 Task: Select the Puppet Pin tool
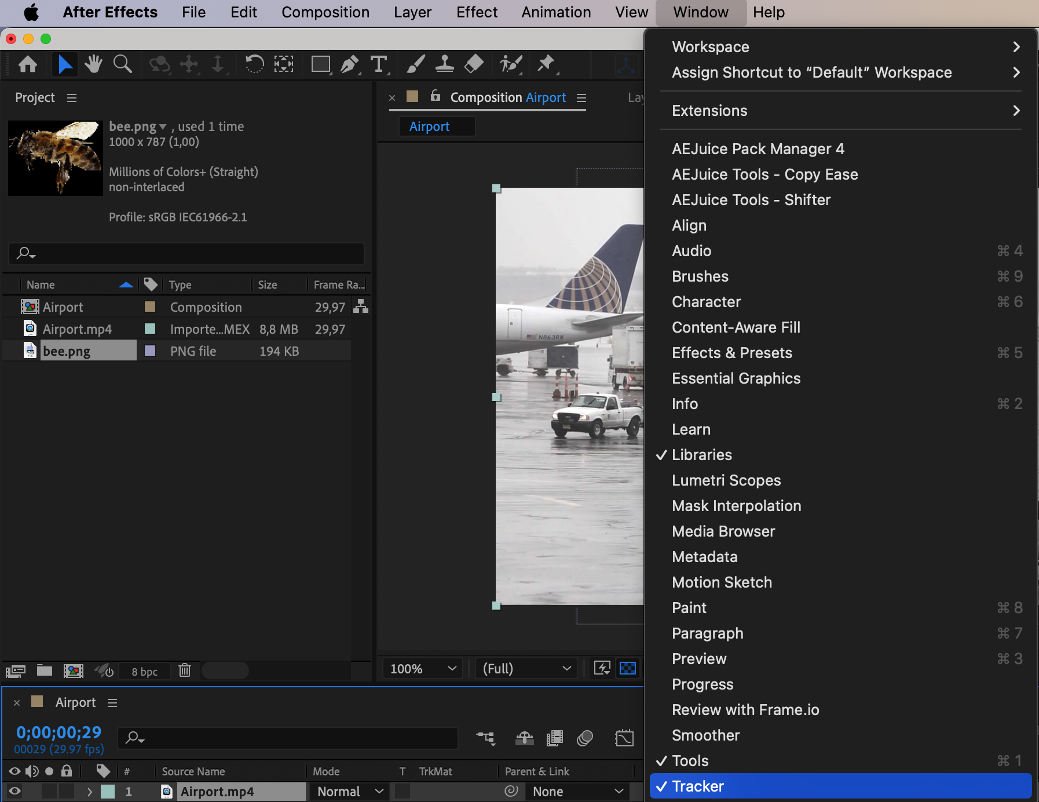click(x=546, y=64)
